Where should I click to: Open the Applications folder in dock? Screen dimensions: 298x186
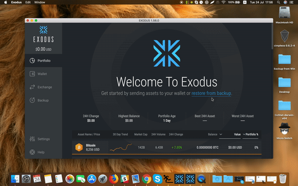point(228,179)
